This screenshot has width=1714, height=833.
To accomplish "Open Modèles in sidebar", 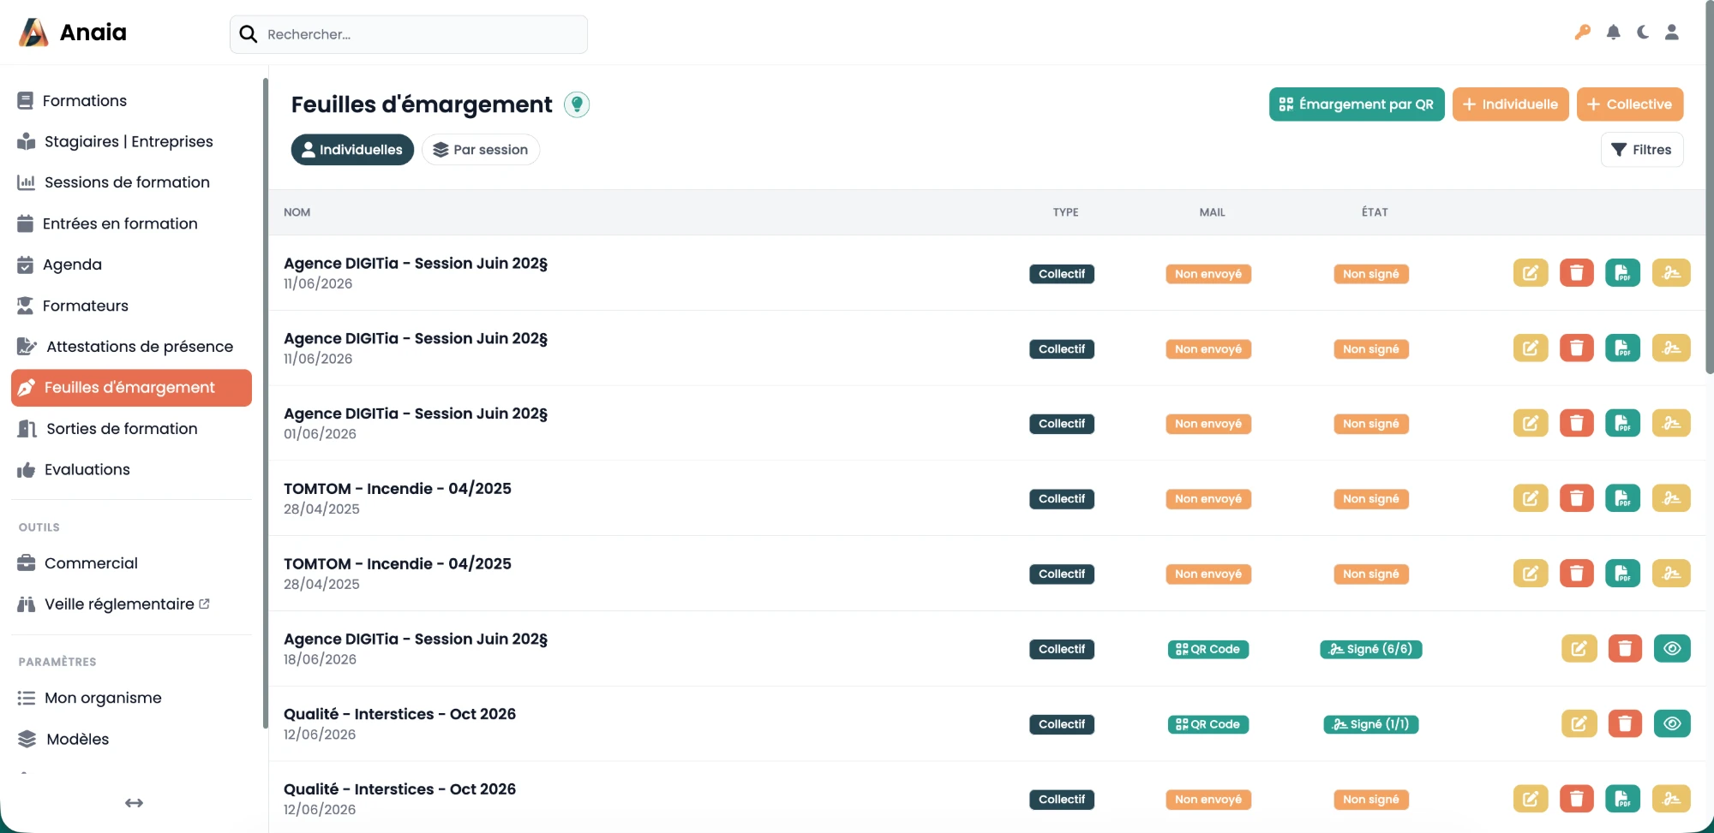I will coord(132,739).
